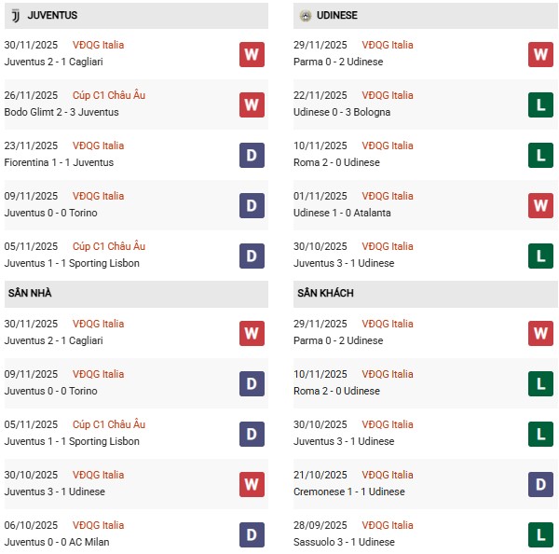Click the L badge for Udinese 0-3 Bologna
Viewport: 559px width, 554px height.
pyautogui.click(x=540, y=104)
